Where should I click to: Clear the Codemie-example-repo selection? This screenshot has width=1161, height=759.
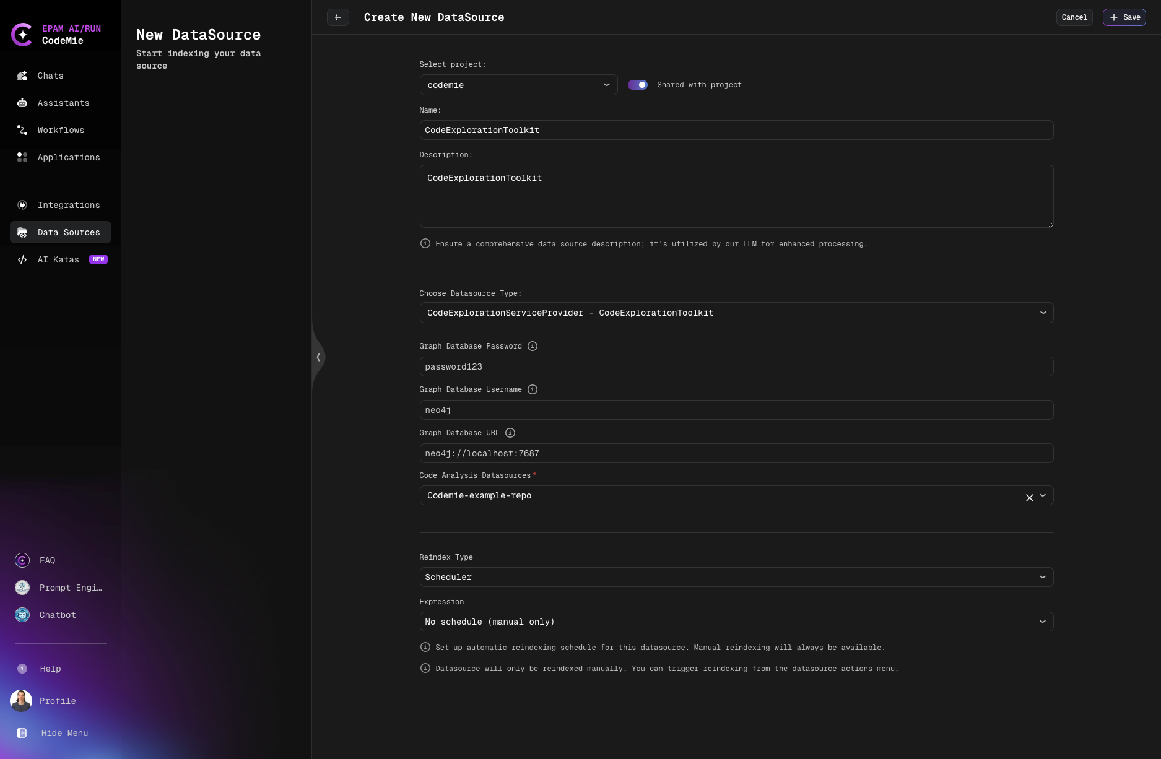[x=1029, y=497]
